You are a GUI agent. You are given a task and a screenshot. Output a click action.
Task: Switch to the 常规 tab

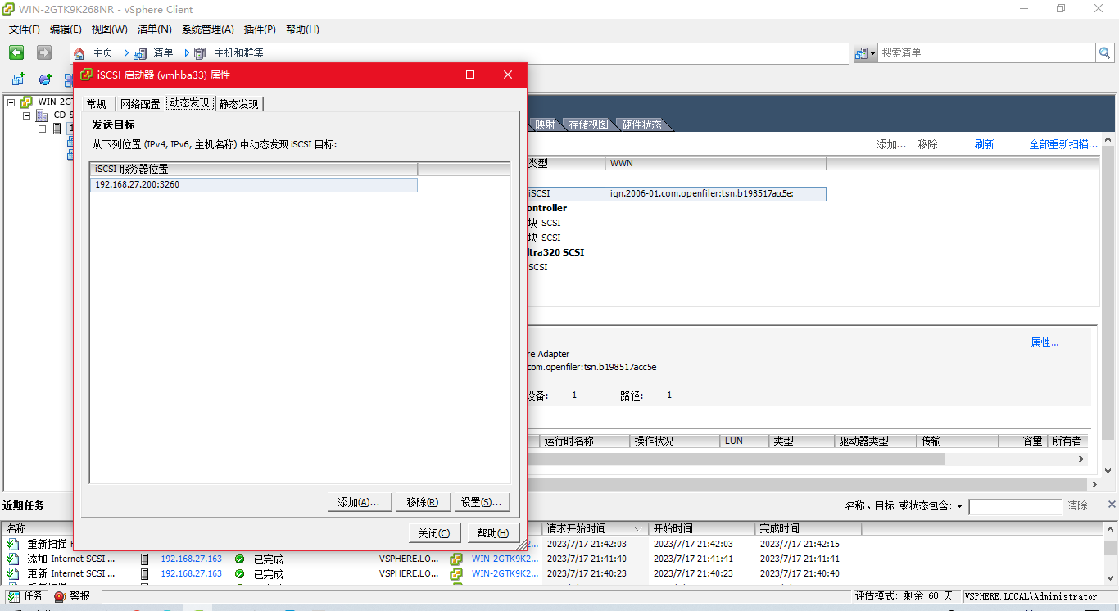point(97,104)
